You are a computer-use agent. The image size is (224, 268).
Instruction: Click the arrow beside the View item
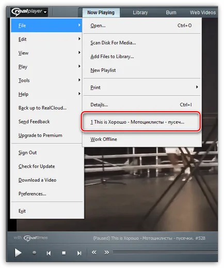[x=79, y=52]
